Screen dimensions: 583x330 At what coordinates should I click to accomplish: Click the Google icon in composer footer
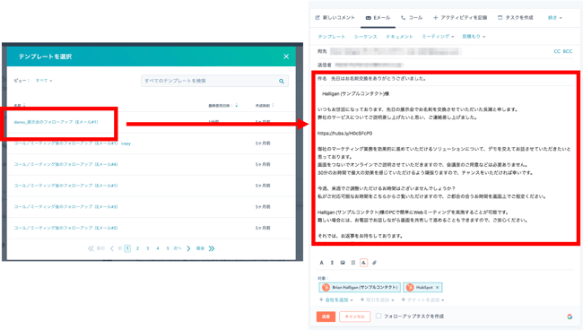(570, 317)
